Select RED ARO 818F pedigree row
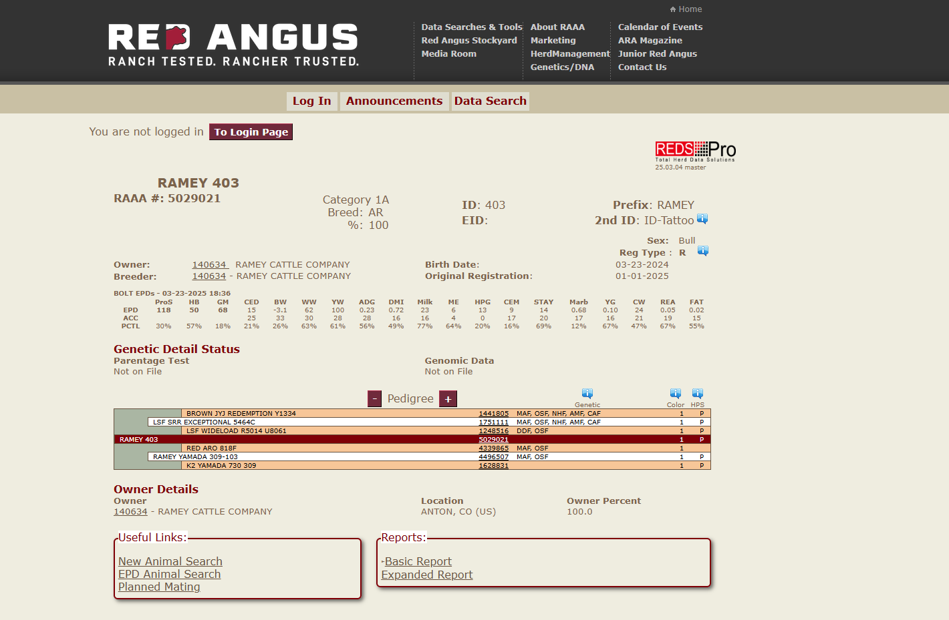This screenshot has width=949, height=620. (446, 448)
